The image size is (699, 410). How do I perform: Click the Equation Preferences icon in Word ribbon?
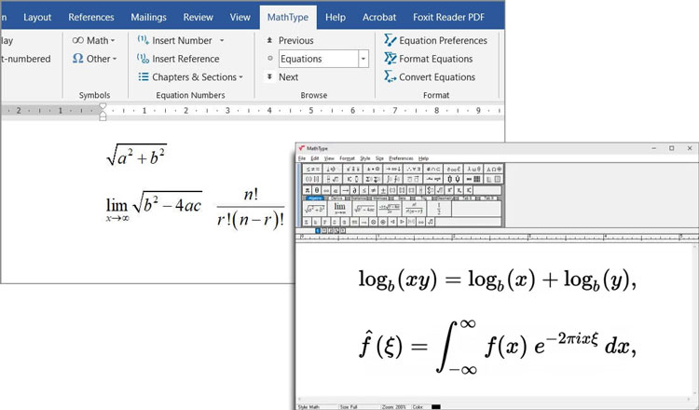click(x=391, y=40)
